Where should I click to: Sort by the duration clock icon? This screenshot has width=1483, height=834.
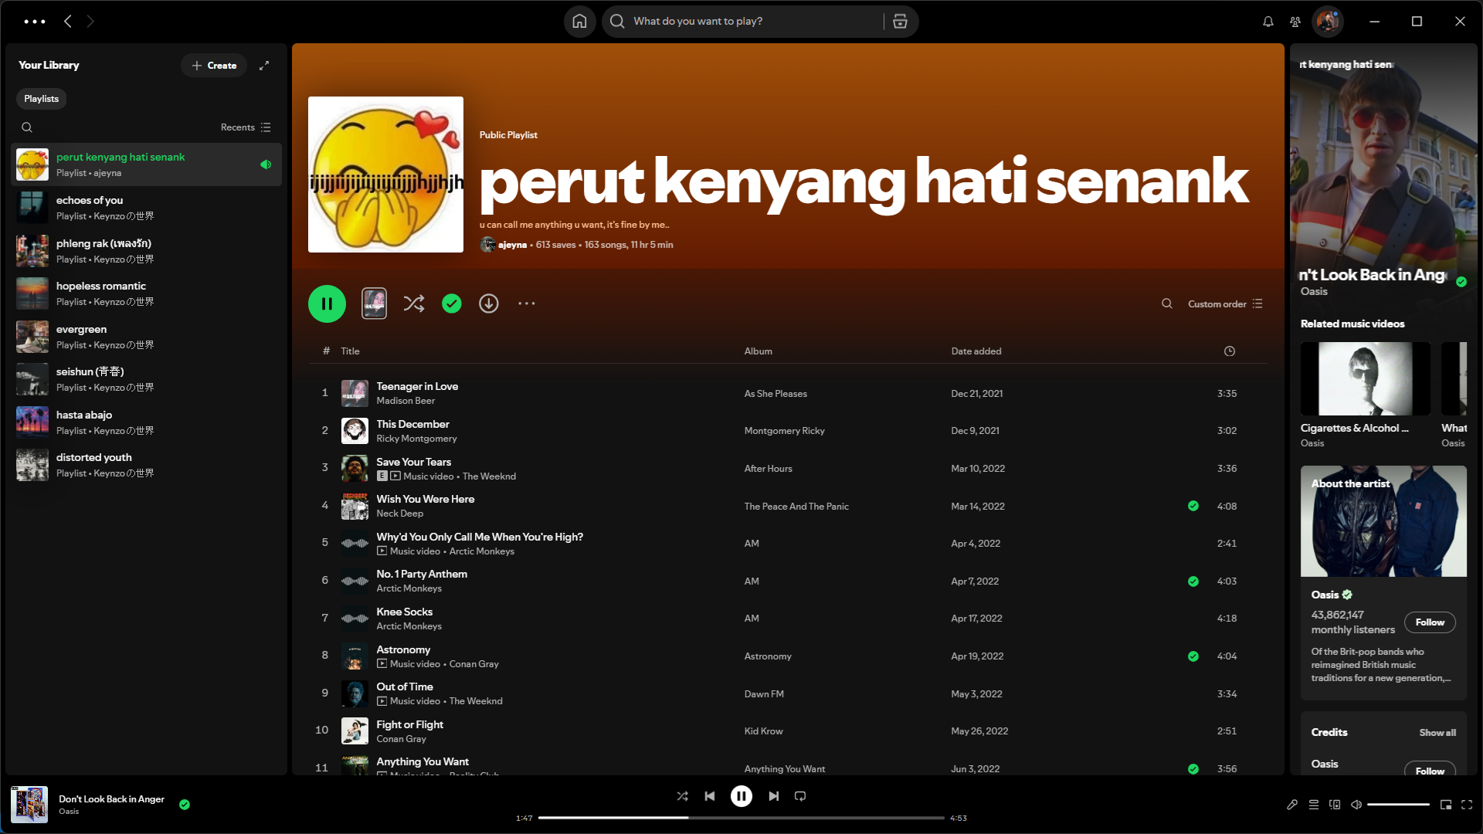[x=1230, y=351]
